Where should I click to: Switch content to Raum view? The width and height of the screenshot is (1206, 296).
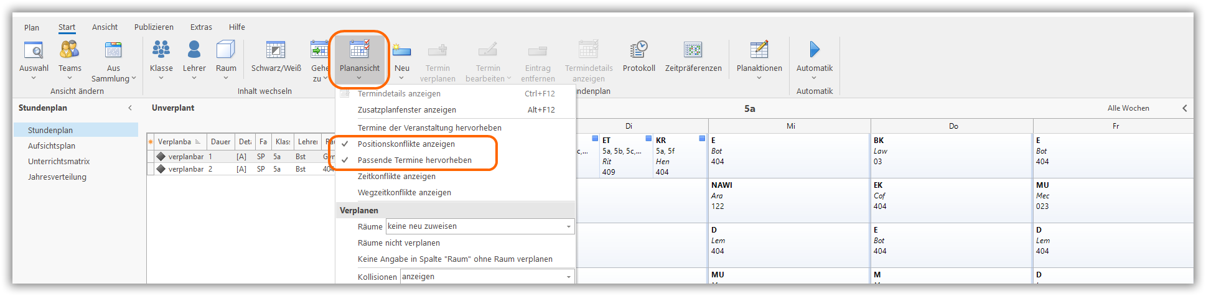[x=226, y=50]
